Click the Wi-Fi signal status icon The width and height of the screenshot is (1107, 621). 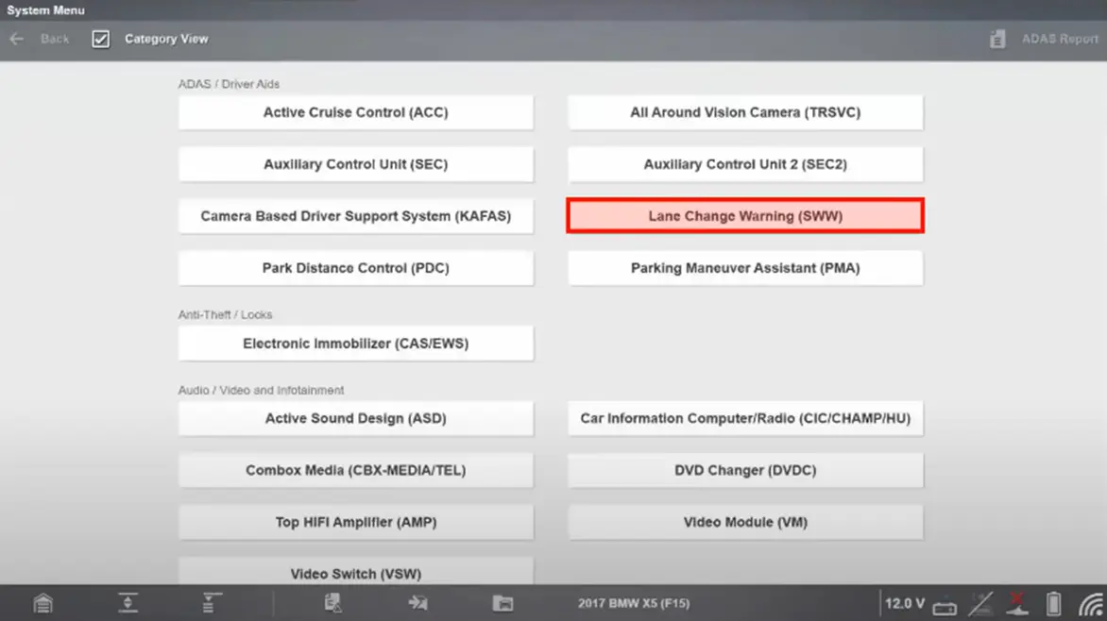(1091, 603)
